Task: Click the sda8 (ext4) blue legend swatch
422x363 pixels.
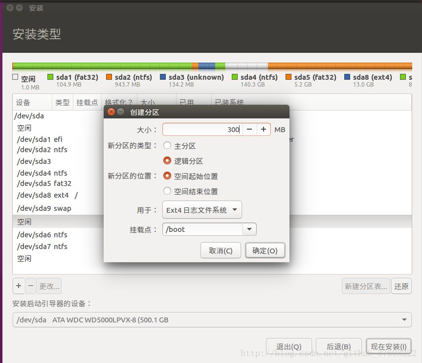Action: (x=347, y=77)
